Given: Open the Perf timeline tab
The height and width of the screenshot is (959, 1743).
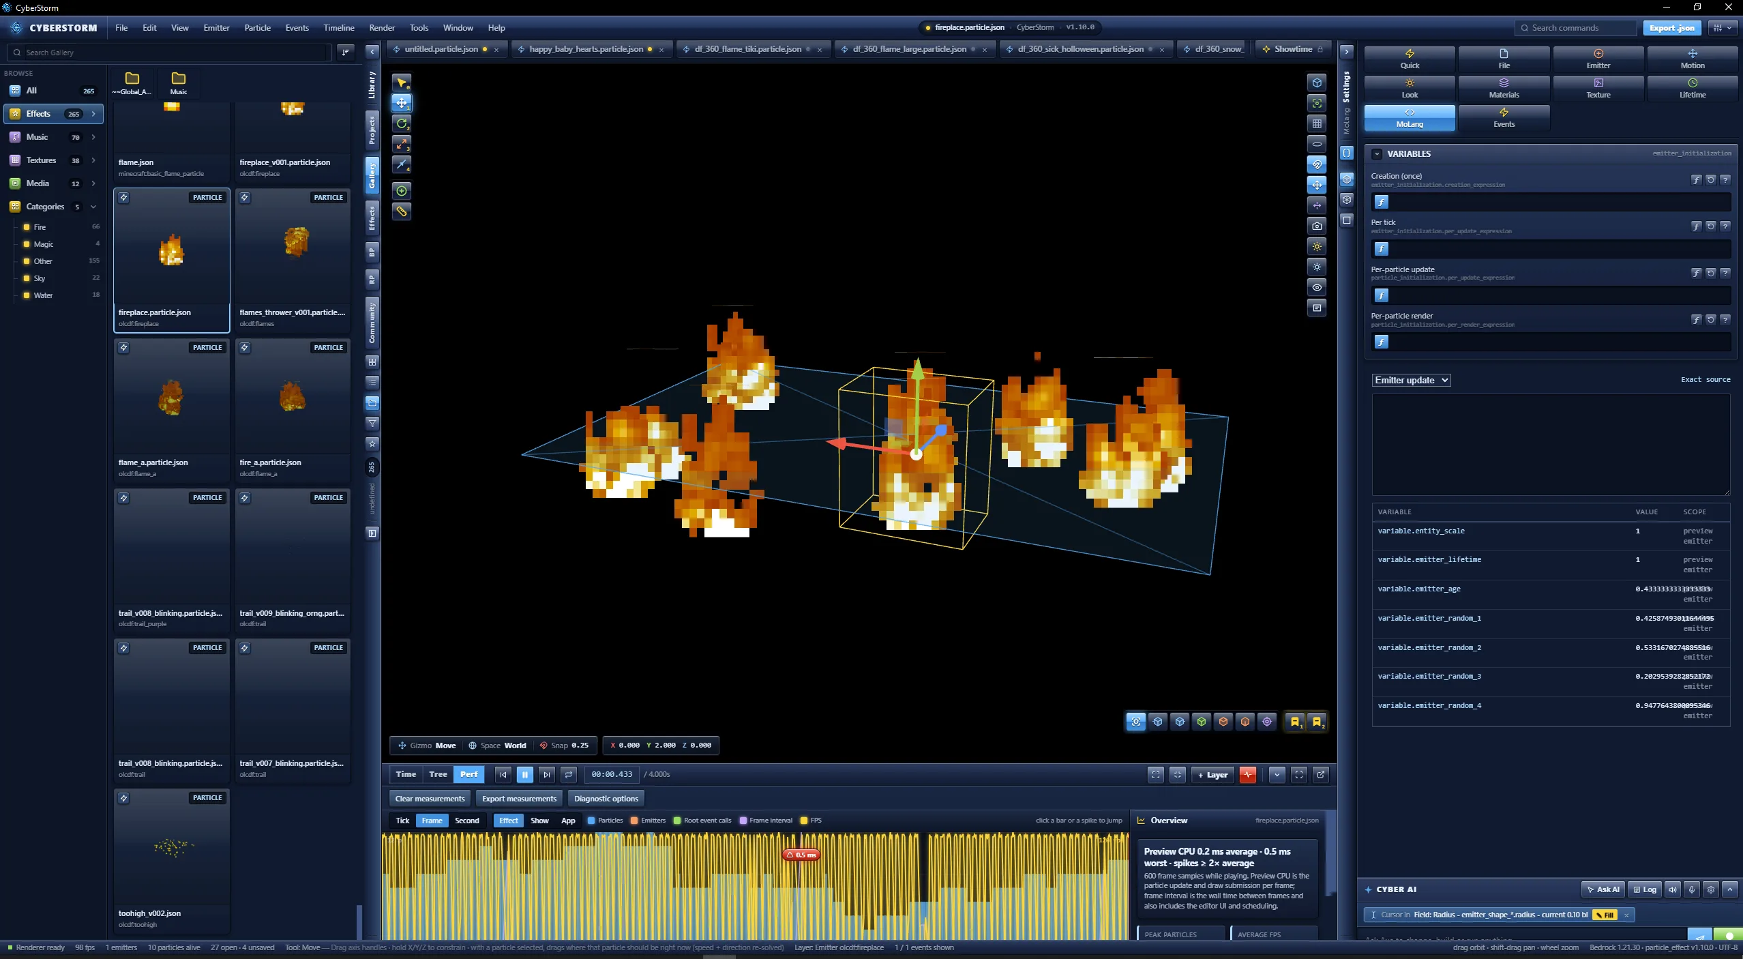Looking at the screenshot, I should coord(469,774).
